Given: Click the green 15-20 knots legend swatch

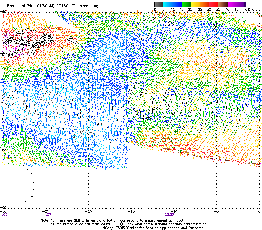Looking at the screenshot, I should 186,4.
